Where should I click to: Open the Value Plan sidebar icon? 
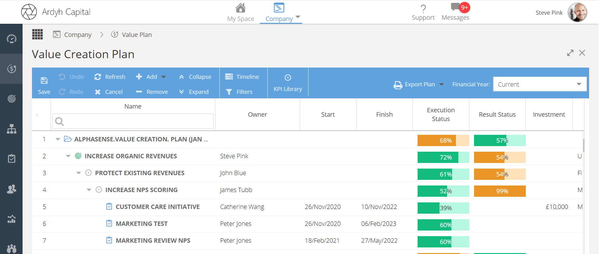click(12, 69)
